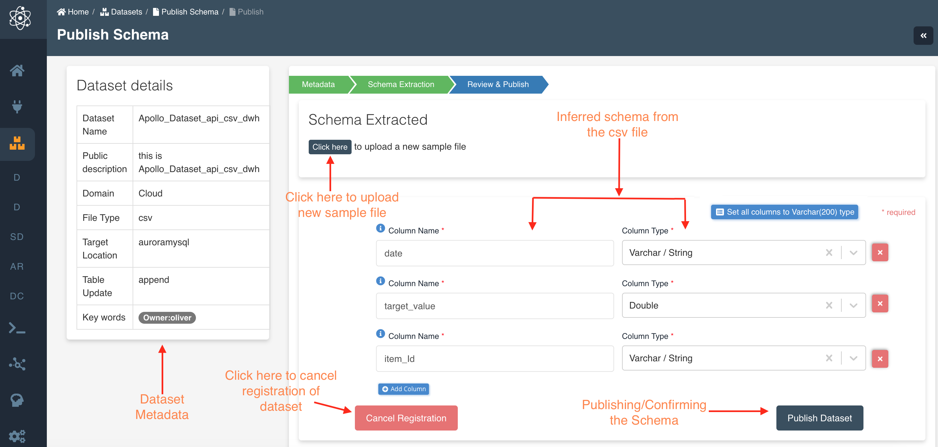Viewport: 938px width, 447px height.
Task: Expand the date column type dropdown
Action: 853,253
